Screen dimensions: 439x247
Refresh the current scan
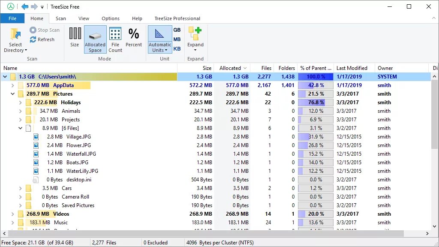[42, 39]
